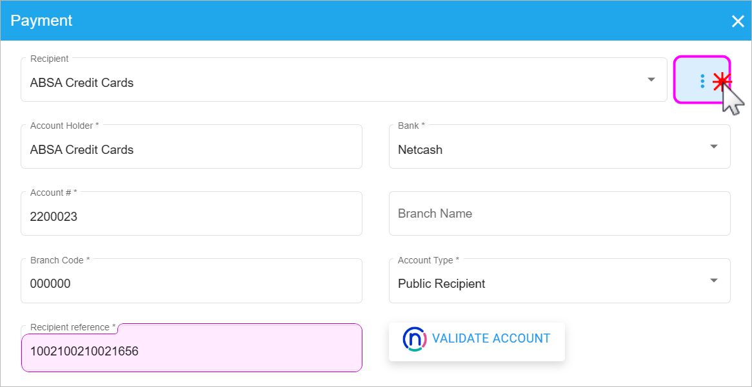Focus the Recipient reference input field
This screenshot has height=387, width=752.
click(x=191, y=352)
